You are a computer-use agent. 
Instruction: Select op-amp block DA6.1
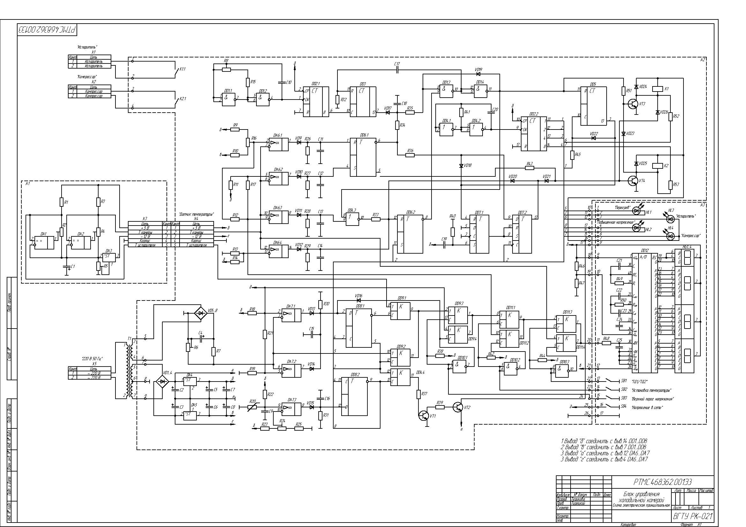pos(279,144)
